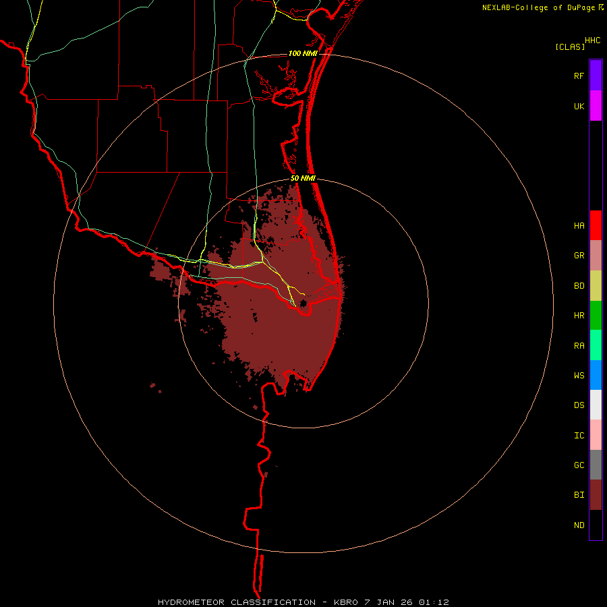The height and width of the screenshot is (607, 607).
Task: Click the IC legend label
Action: point(579,436)
